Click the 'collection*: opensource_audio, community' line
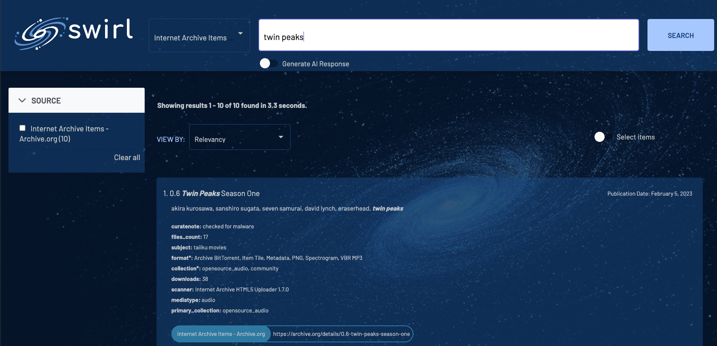The width and height of the screenshot is (717, 346). point(225,268)
